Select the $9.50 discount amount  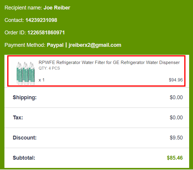pos(176,138)
